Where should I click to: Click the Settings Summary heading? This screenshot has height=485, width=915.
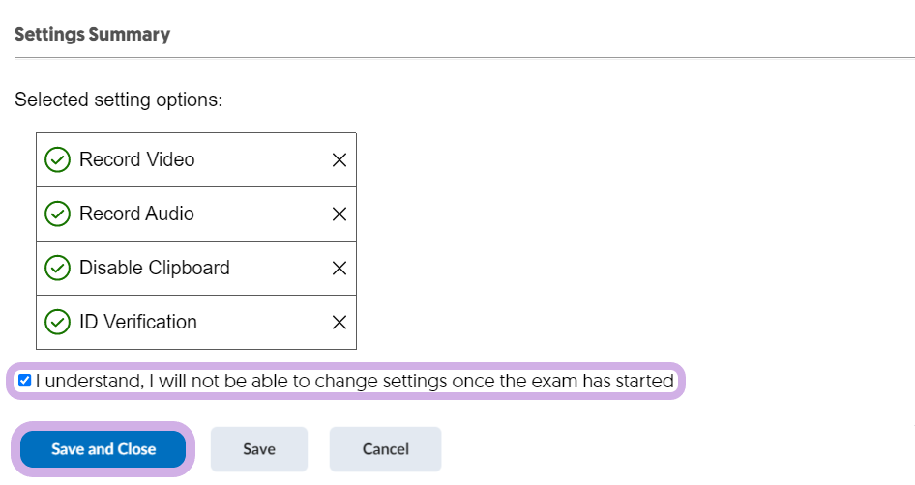click(92, 35)
